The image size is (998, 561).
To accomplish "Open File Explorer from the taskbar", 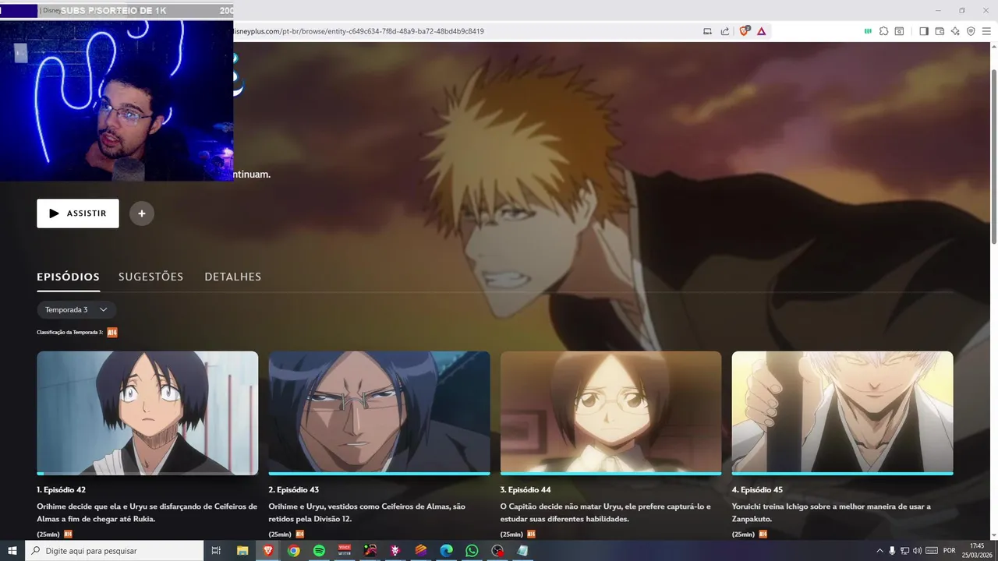I will pos(242,551).
